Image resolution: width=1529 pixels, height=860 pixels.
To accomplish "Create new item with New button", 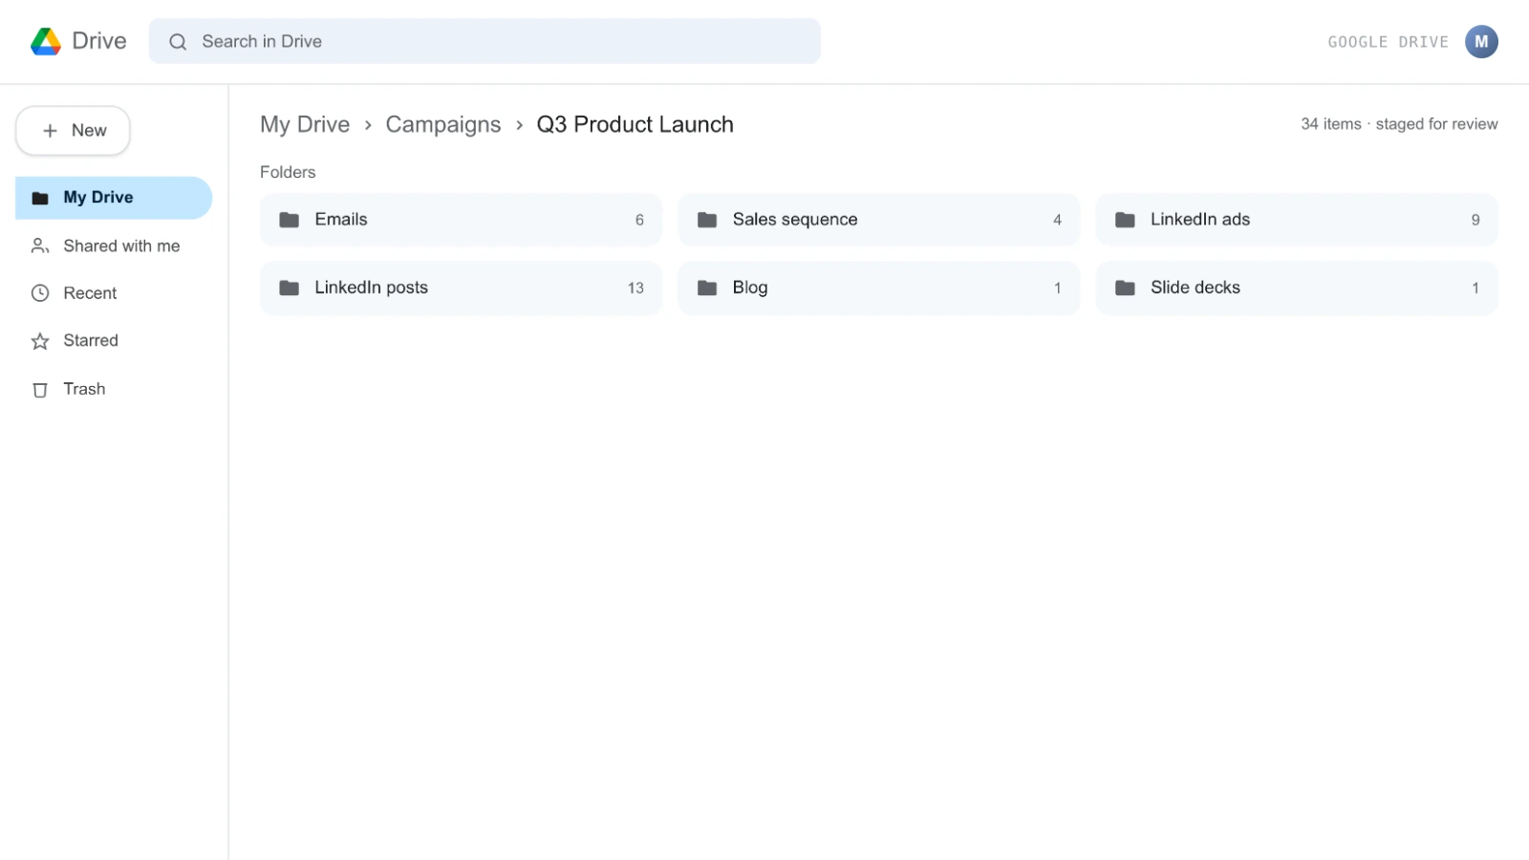I will coord(73,131).
